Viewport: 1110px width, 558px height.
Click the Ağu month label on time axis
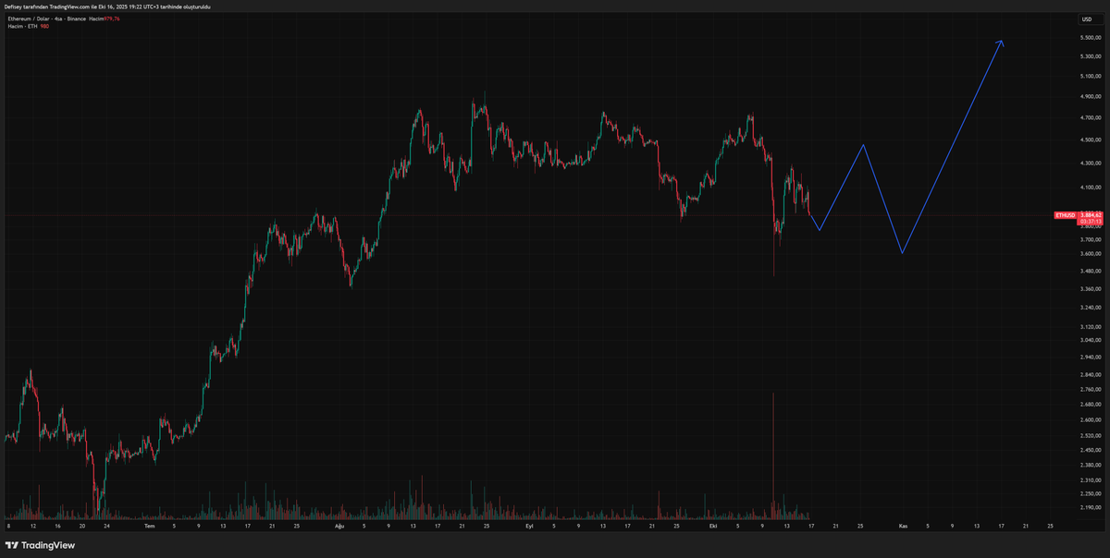pyautogui.click(x=339, y=526)
